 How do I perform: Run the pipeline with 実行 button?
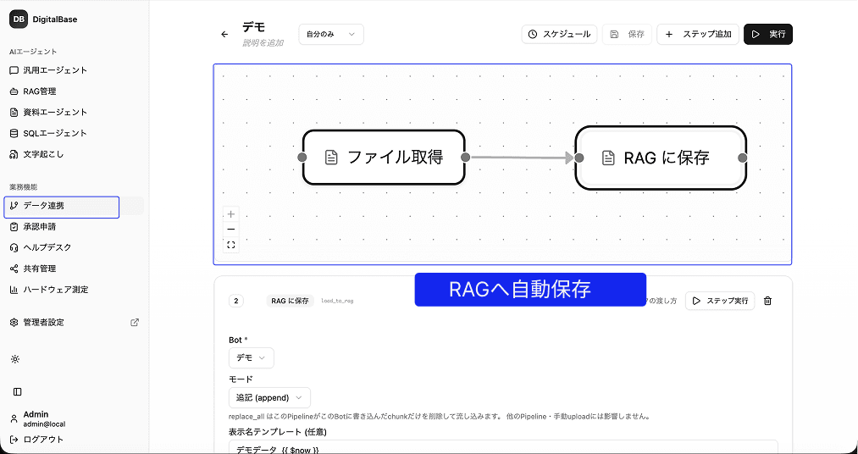[768, 34]
